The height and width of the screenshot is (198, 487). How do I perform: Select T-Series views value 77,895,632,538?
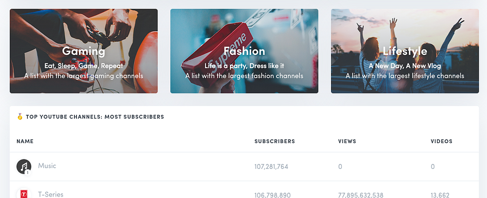tap(360, 195)
